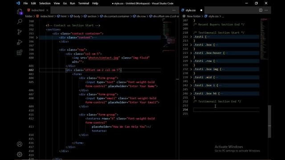Click 'How We Can Help You' placeholder text
Image resolution: width=285 pixels, height=160 pixels.
tap(129, 127)
